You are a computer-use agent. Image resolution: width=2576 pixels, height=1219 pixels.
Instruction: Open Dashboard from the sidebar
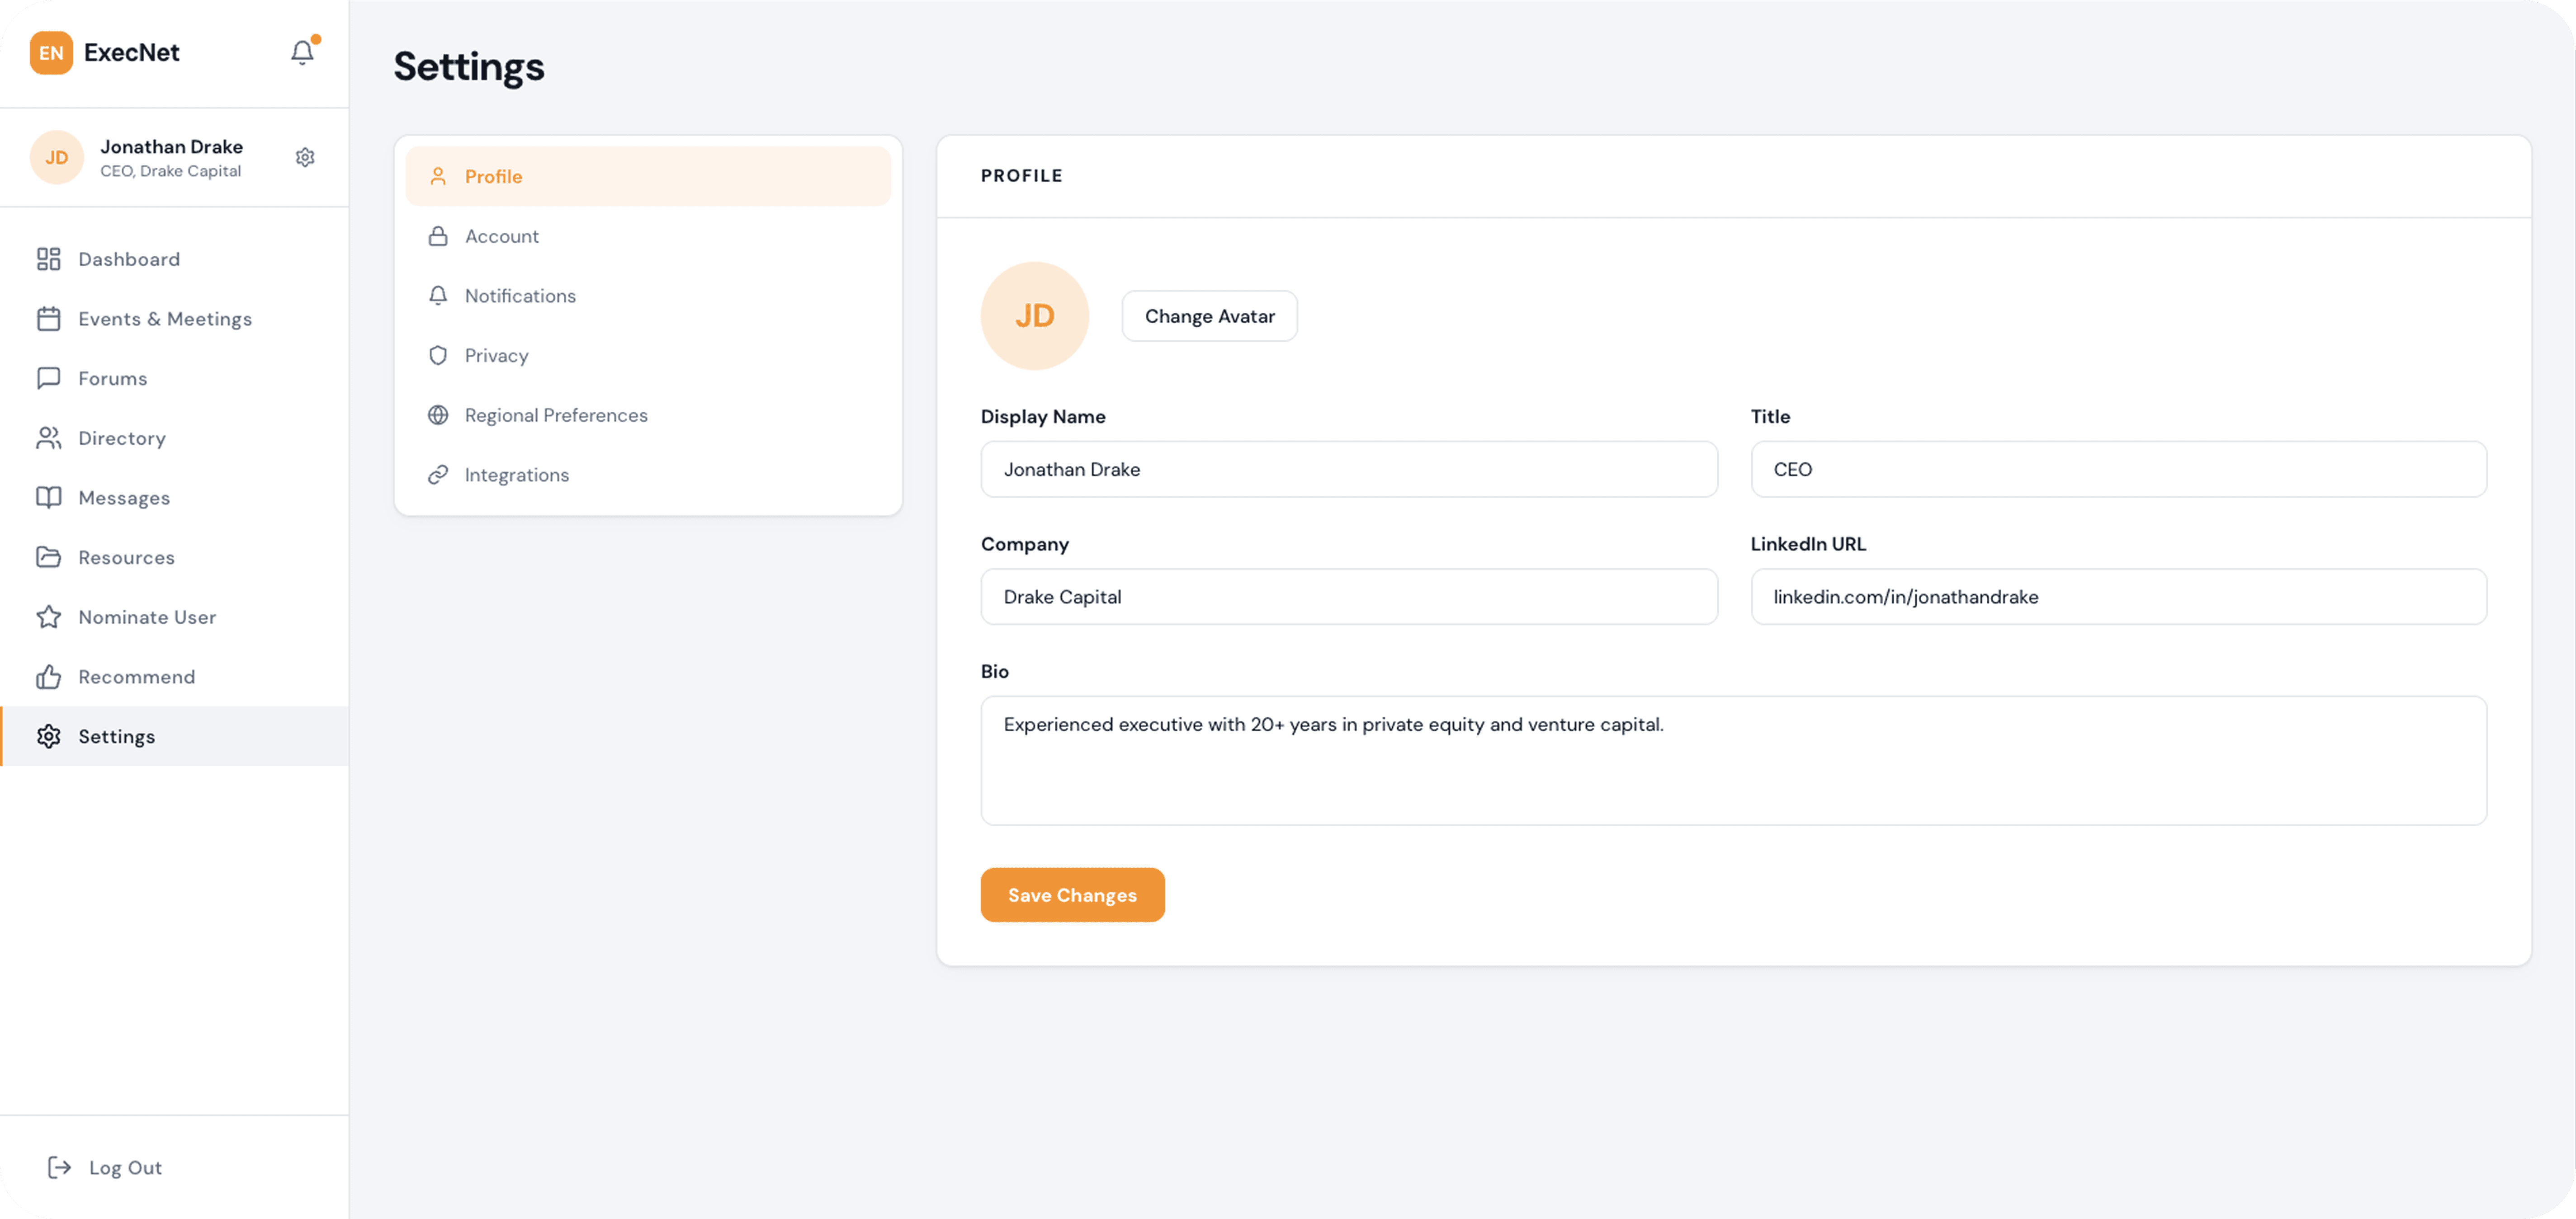[x=129, y=259]
